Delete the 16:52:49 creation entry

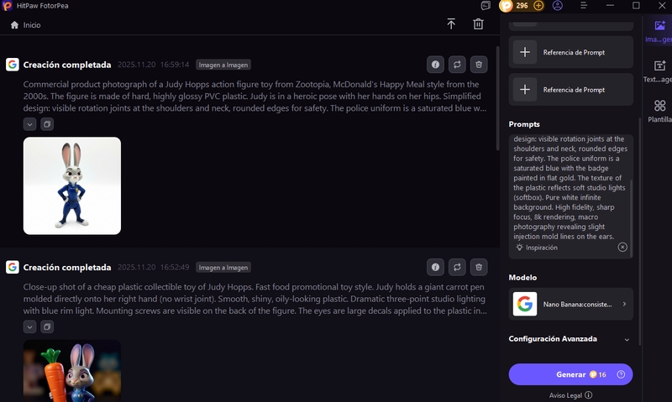[479, 268]
